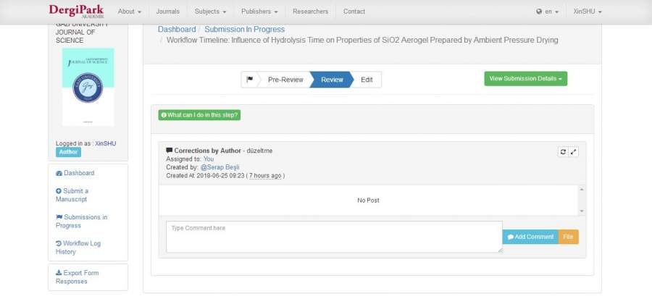This screenshot has height=299, width=652.
Task: Open the journal cover thumbnail
Action: (88, 87)
